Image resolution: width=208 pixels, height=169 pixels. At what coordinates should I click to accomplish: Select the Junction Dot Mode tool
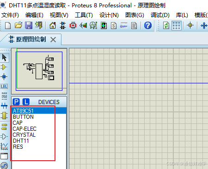(4, 76)
